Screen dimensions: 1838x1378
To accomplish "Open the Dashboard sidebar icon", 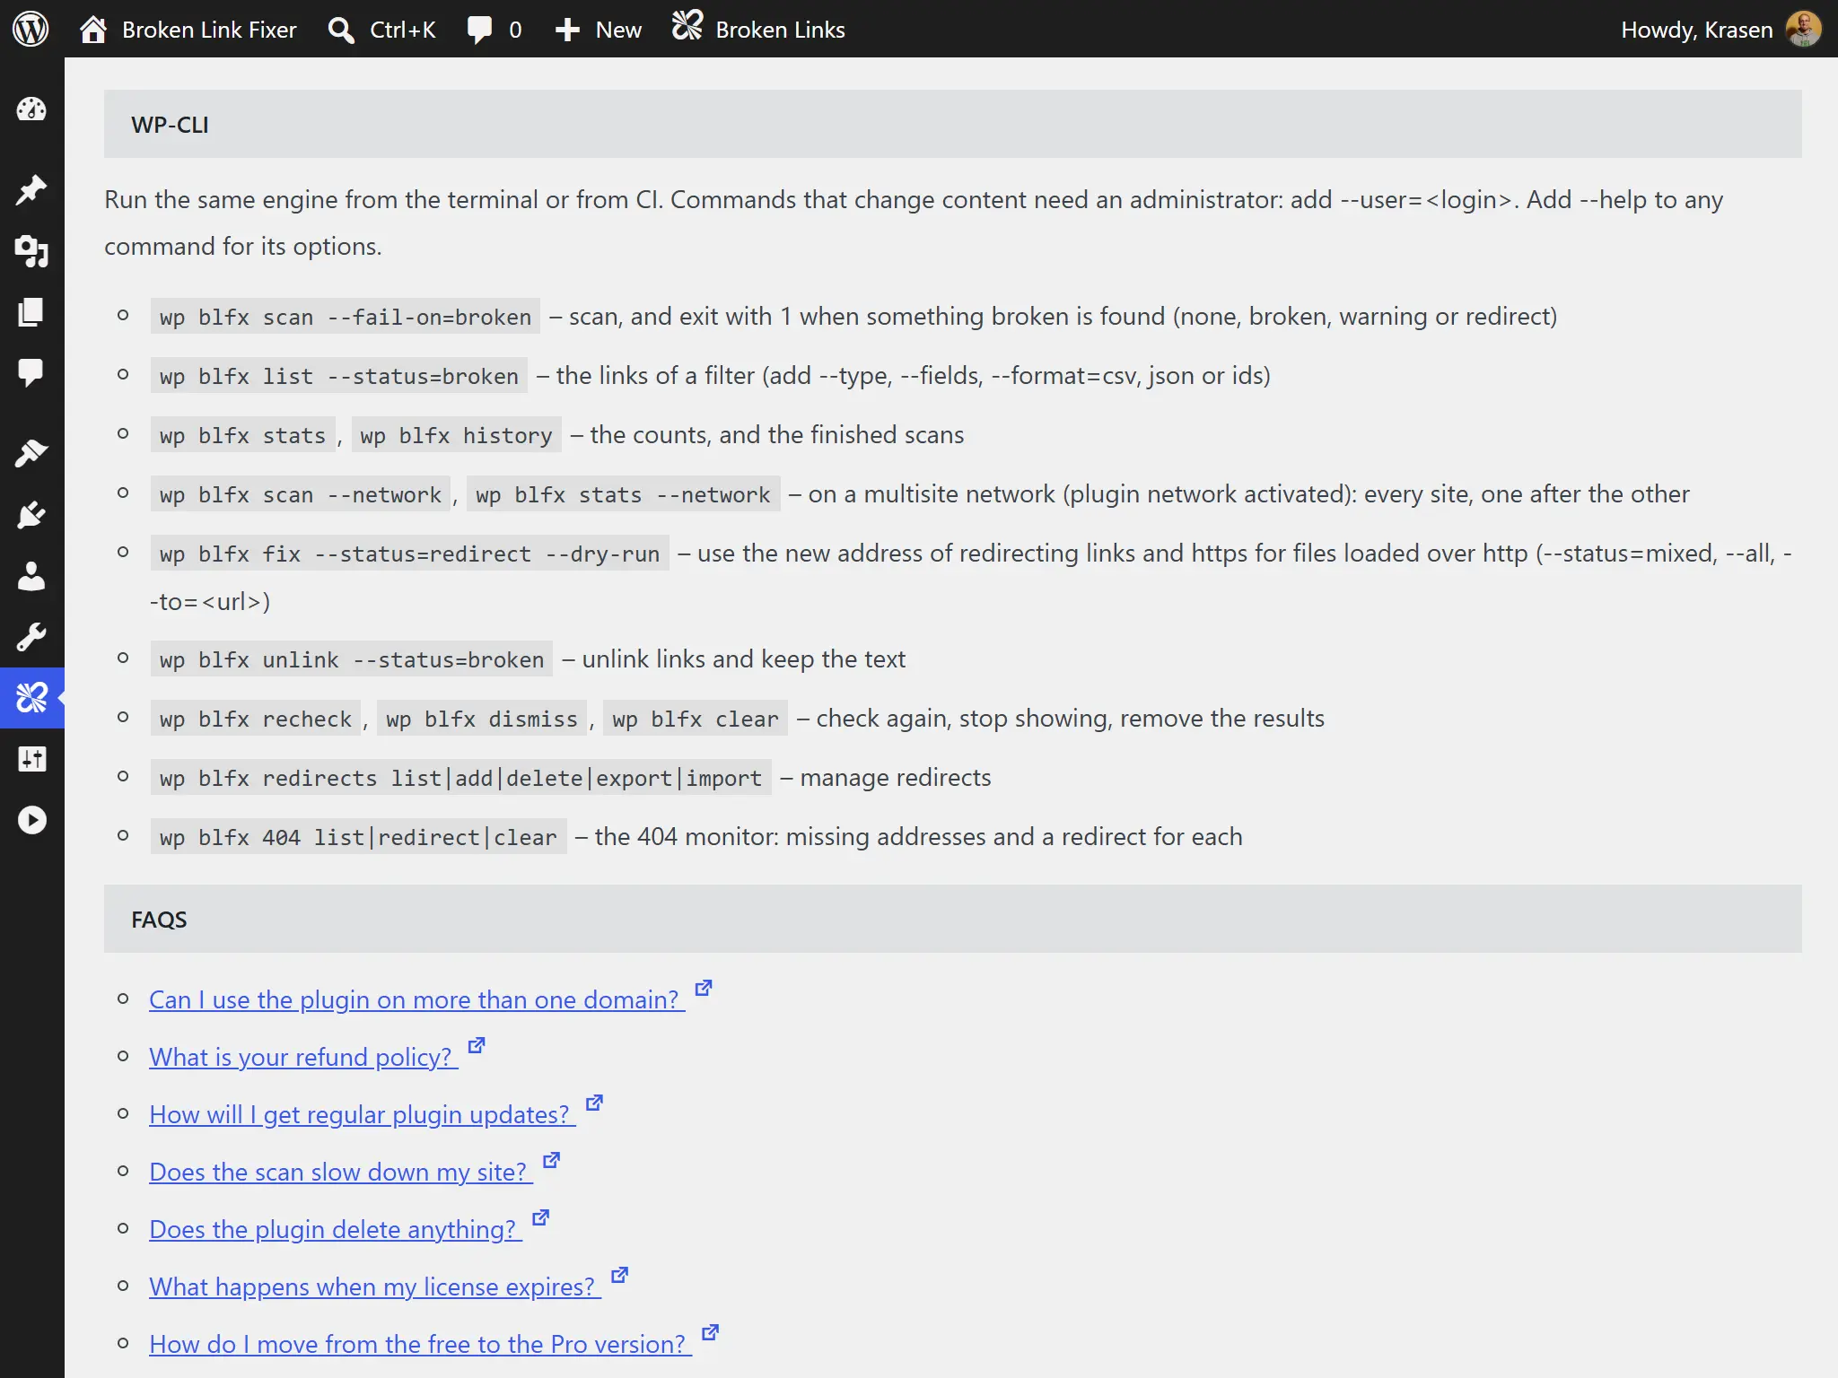I will (31, 109).
